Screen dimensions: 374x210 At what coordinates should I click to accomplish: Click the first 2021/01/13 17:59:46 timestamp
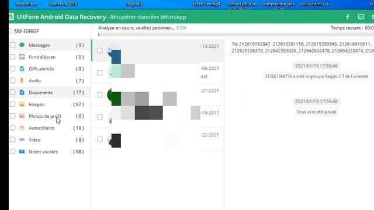[x=316, y=66]
